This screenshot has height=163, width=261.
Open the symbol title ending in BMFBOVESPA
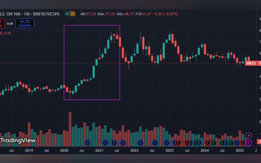(30, 14)
